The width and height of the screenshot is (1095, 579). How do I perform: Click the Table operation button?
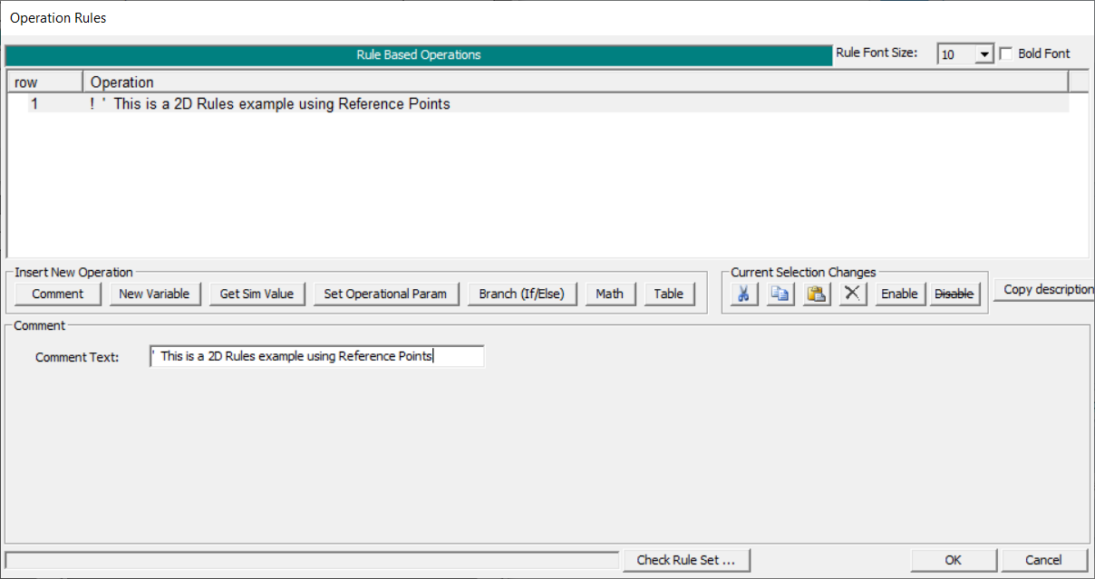(669, 294)
